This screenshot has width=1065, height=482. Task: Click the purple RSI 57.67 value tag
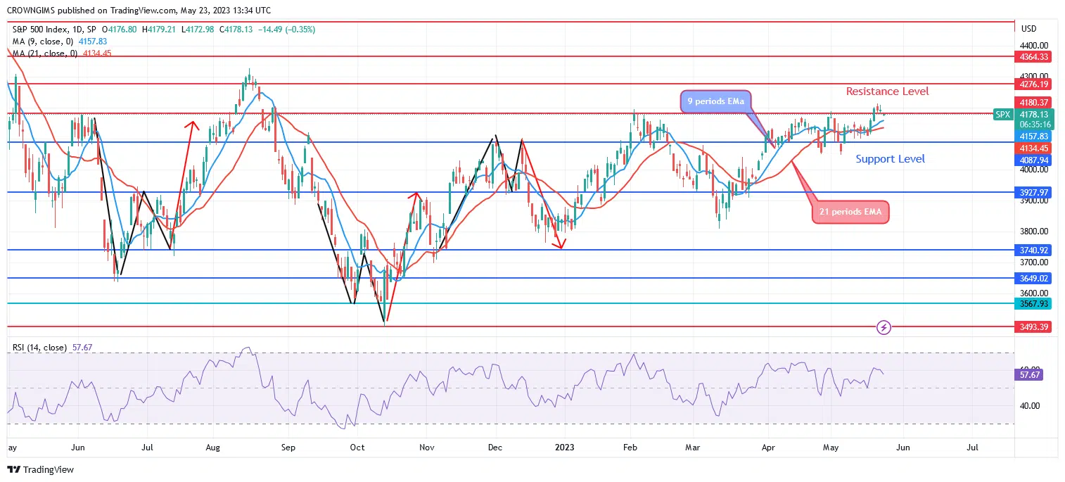coord(1033,375)
